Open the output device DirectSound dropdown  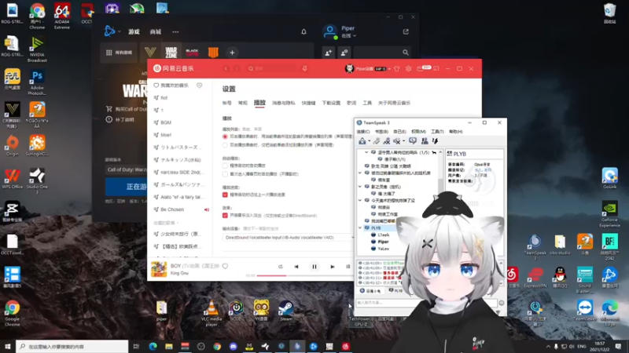[x=289, y=238]
